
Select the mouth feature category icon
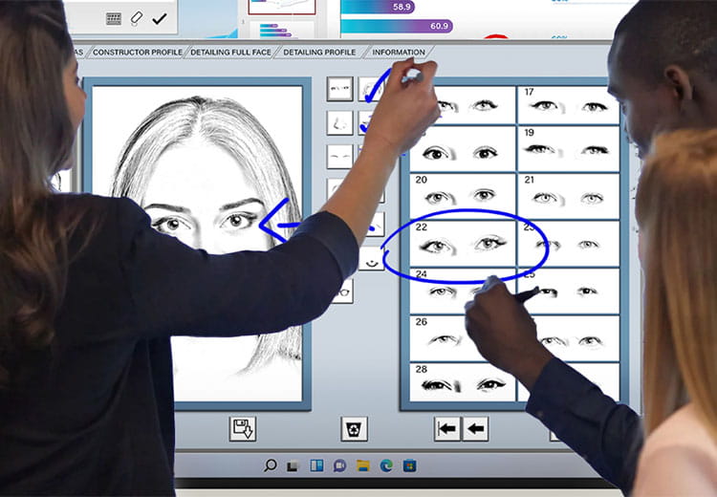(x=369, y=258)
